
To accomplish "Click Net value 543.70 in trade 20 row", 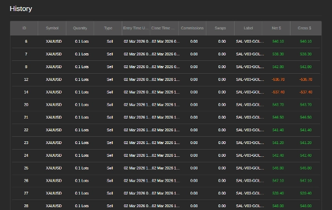I will [278, 105].
